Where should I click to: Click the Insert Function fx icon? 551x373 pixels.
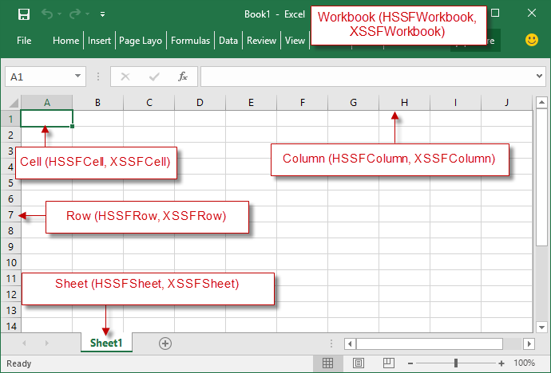[x=183, y=77]
